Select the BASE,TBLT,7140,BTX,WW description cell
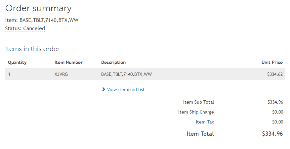Viewport: 290px width, 149px height. pos(126,74)
